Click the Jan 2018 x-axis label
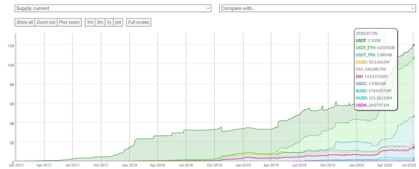The height and width of the screenshot is (169, 419). coord(129,165)
